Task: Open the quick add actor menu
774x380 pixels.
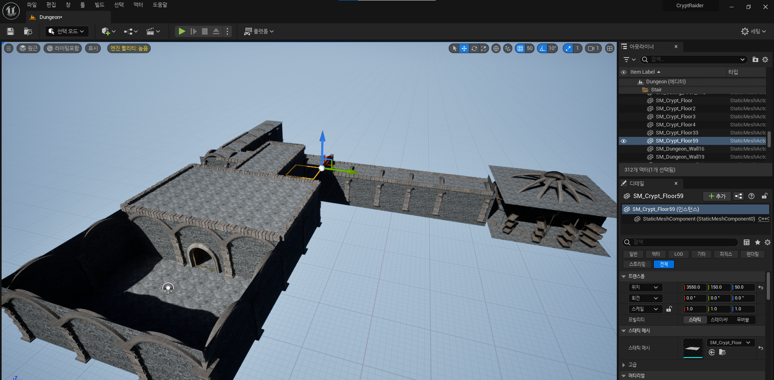Action: (108, 31)
